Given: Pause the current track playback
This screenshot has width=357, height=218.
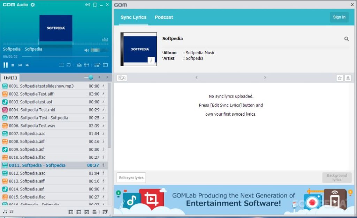Looking at the screenshot, I should [x=6, y=65].
